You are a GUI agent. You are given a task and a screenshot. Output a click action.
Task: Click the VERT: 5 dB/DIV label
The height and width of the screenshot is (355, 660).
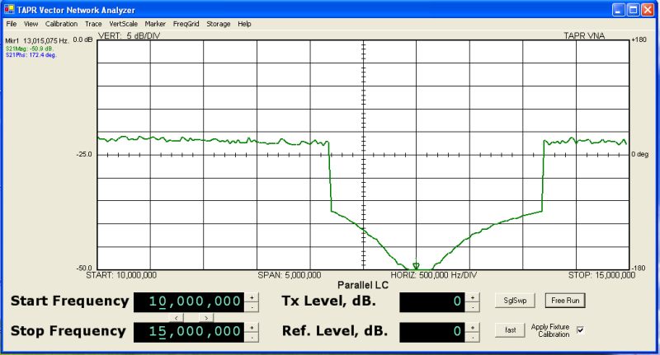(x=130, y=35)
